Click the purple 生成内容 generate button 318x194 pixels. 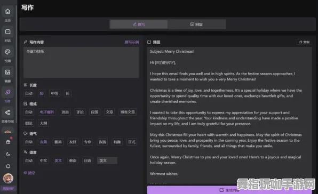tap(229, 190)
